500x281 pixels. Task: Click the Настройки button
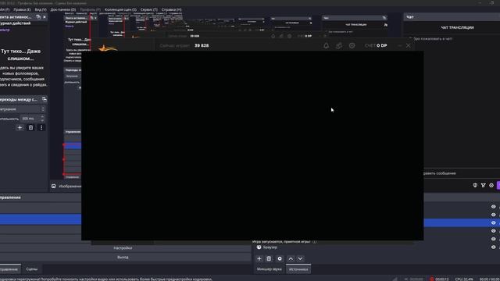123,248
